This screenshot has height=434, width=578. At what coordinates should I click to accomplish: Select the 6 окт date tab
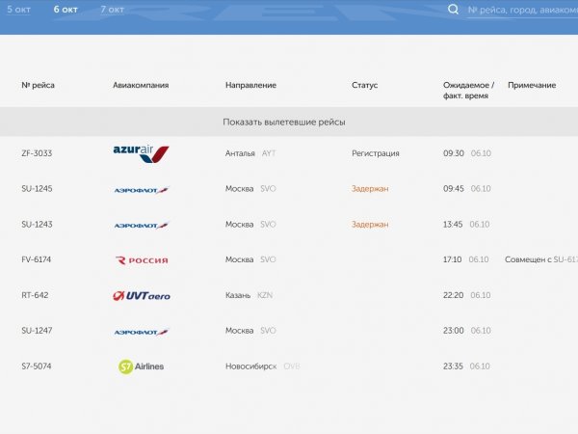pos(66,10)
